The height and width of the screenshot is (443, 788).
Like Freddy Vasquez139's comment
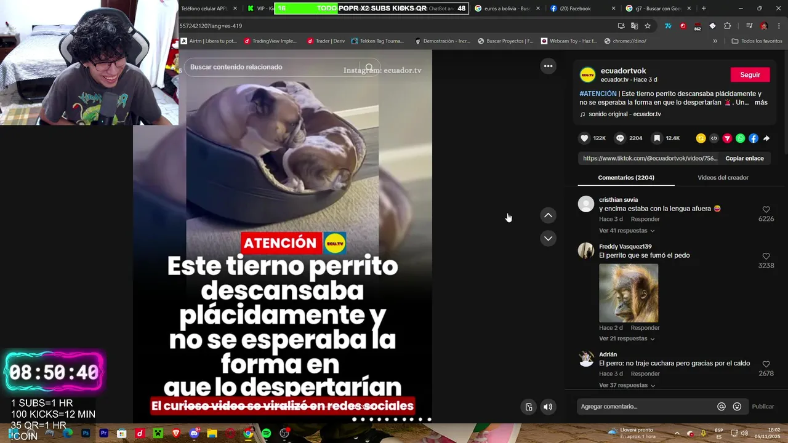coord(766,257)
